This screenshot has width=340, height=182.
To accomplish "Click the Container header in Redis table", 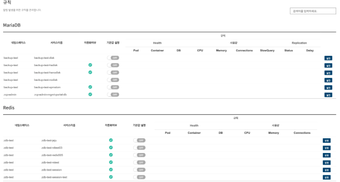I will click(194, 133).
